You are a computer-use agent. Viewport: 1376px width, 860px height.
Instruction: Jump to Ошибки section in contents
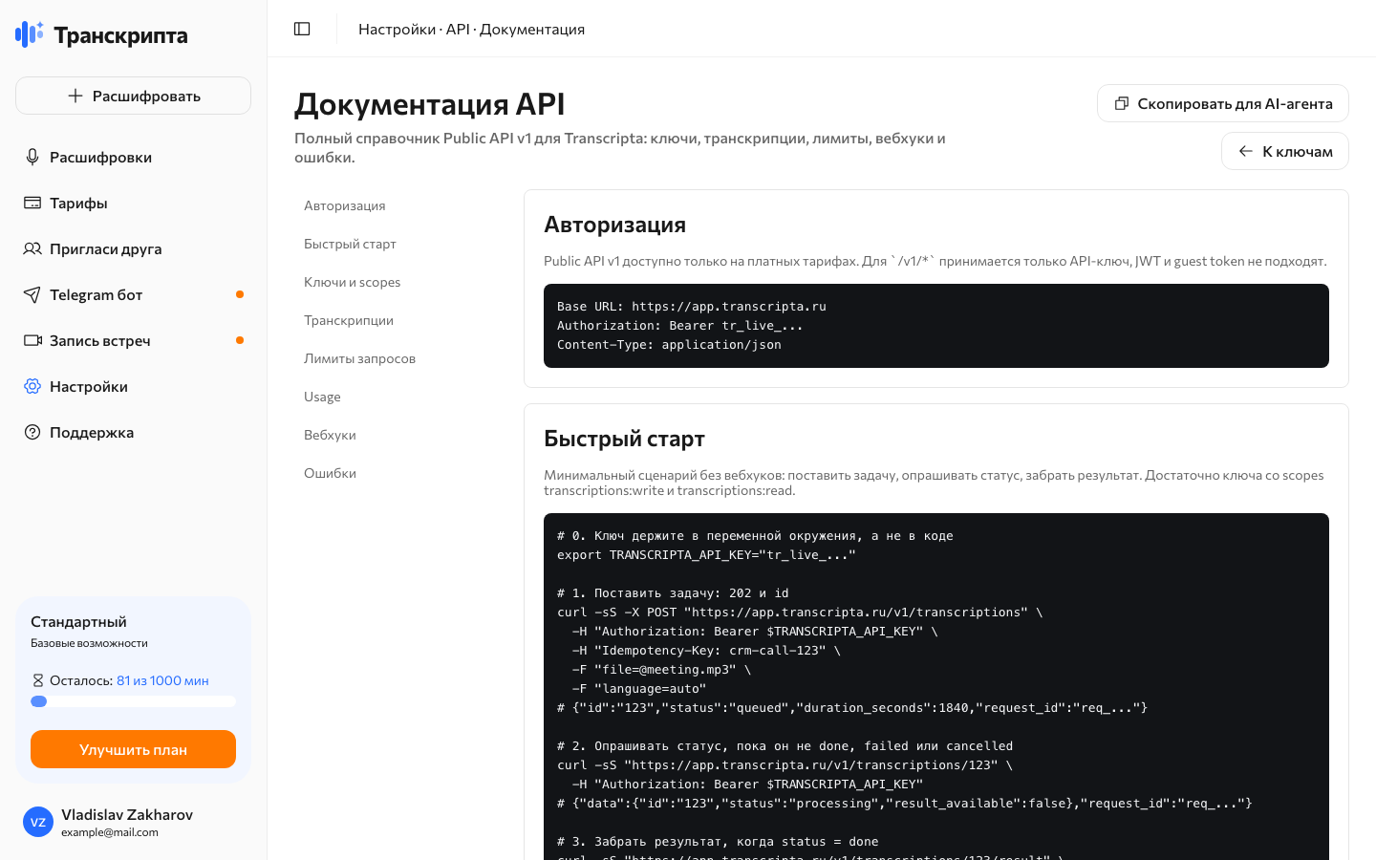(330, 473)
